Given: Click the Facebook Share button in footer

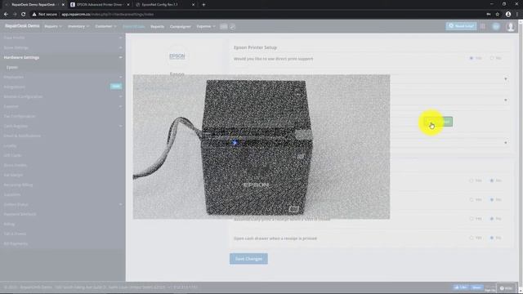Looking at the screenshot, I should 476,287.
